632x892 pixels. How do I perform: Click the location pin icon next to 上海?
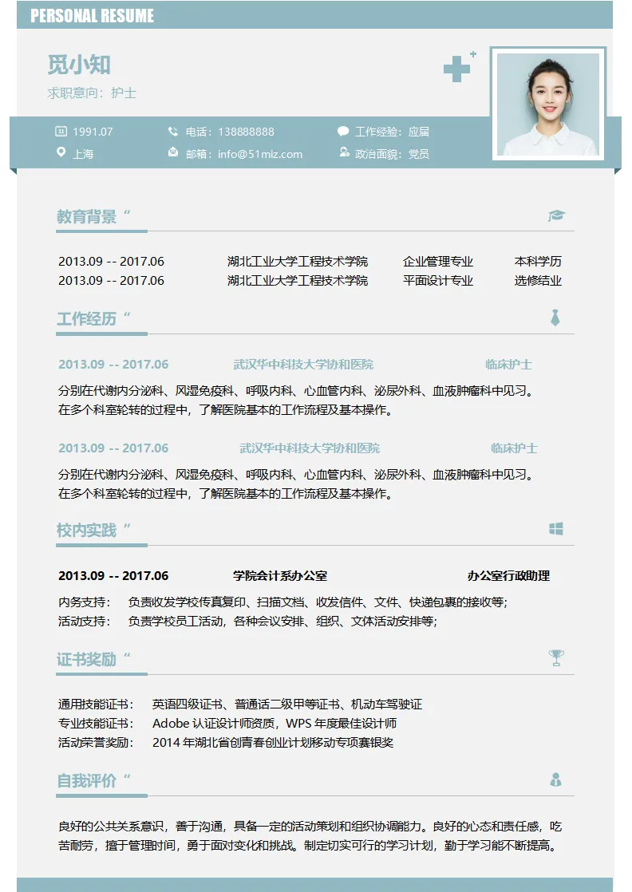[61, 152]
